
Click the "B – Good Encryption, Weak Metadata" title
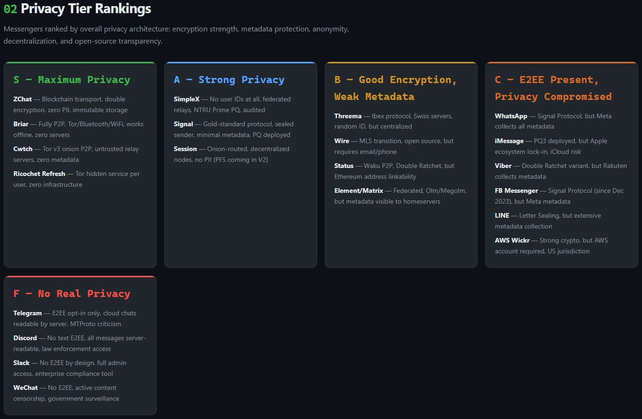[396, 88]
